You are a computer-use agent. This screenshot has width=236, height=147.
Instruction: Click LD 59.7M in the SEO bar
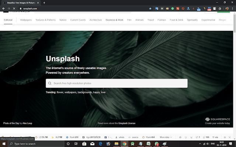point(41,137)
